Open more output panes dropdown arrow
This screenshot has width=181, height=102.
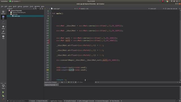click(121, 101)
